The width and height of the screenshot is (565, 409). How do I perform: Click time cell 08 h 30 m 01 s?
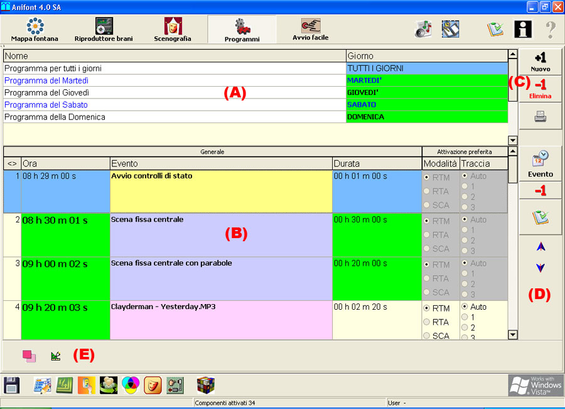tap(65, 235)
